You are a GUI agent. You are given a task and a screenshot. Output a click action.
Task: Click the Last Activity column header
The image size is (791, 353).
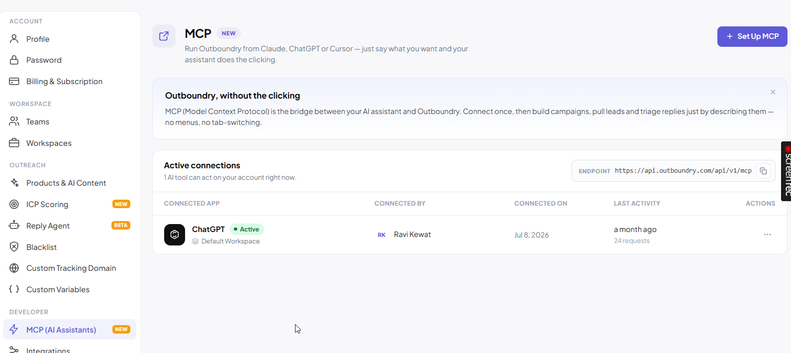pos(637,204)
